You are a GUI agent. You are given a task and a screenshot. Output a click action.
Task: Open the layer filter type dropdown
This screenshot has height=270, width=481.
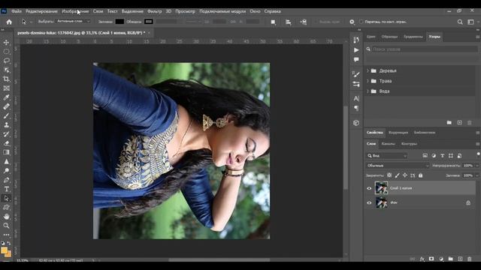pyautogui.click(x=387, y=156)
